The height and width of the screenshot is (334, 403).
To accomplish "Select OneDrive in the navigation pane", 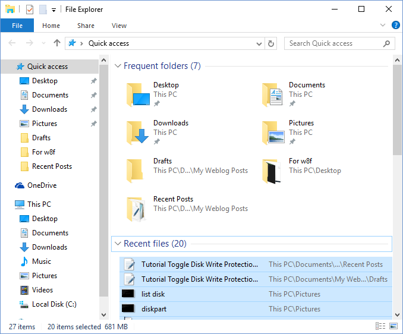I will [x=42, y=185].
